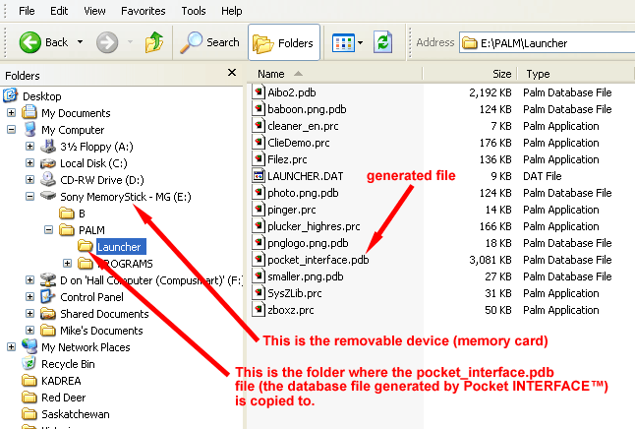Select the Launcher folder

[120, 247]
